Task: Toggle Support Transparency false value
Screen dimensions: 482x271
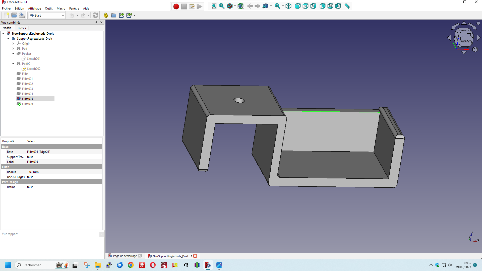Action: [64, 157]
